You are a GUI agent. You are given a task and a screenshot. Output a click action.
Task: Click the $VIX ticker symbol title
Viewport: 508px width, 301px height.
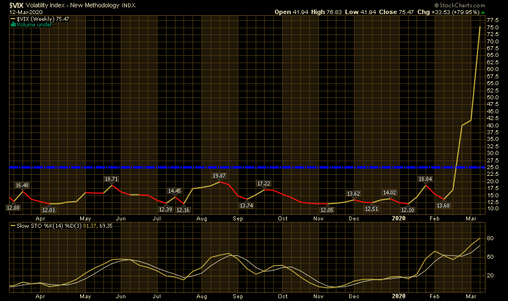[x=16, y=4]
